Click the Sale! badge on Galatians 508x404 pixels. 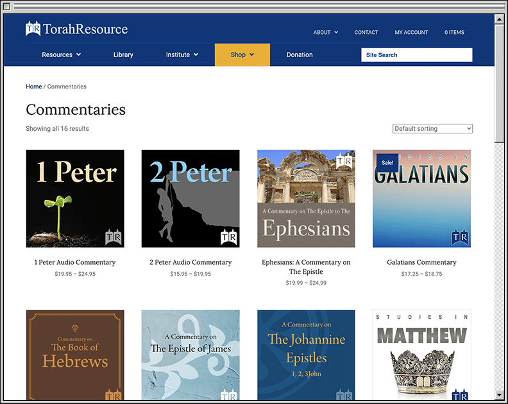tap(387, 163)
